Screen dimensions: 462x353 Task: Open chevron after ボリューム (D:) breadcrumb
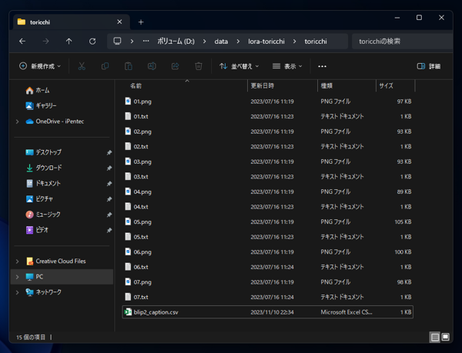(x=204, y=42)
